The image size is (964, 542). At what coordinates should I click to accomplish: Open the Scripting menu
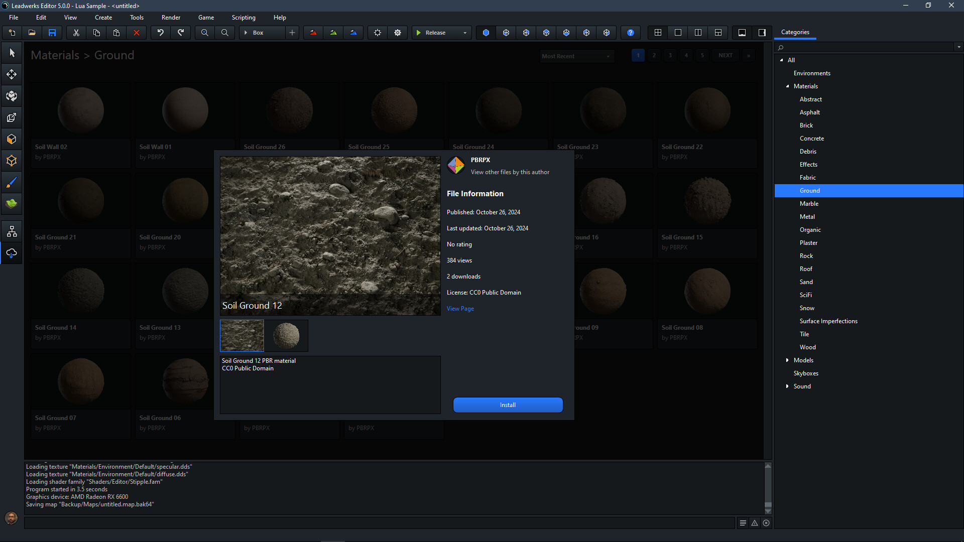(x=244, y=17)
